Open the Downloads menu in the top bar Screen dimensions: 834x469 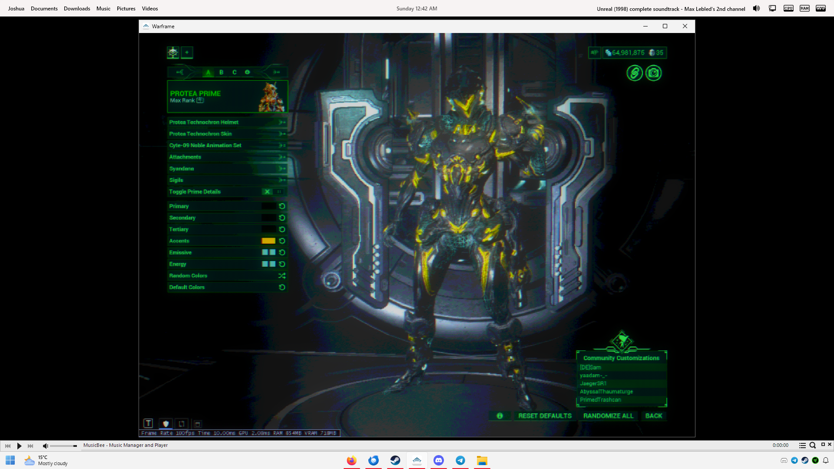point(77,9)
